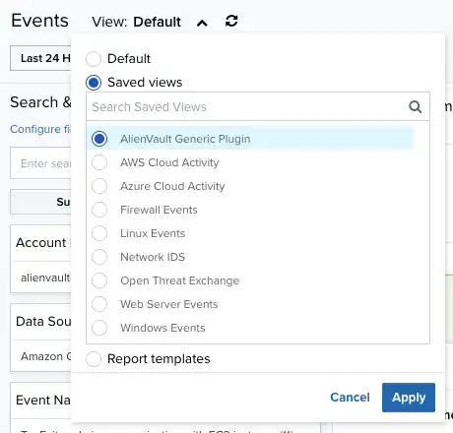This screenshot has height=433, width=453.
Task: Select the Report templates radio option
Action: point(94,359)
